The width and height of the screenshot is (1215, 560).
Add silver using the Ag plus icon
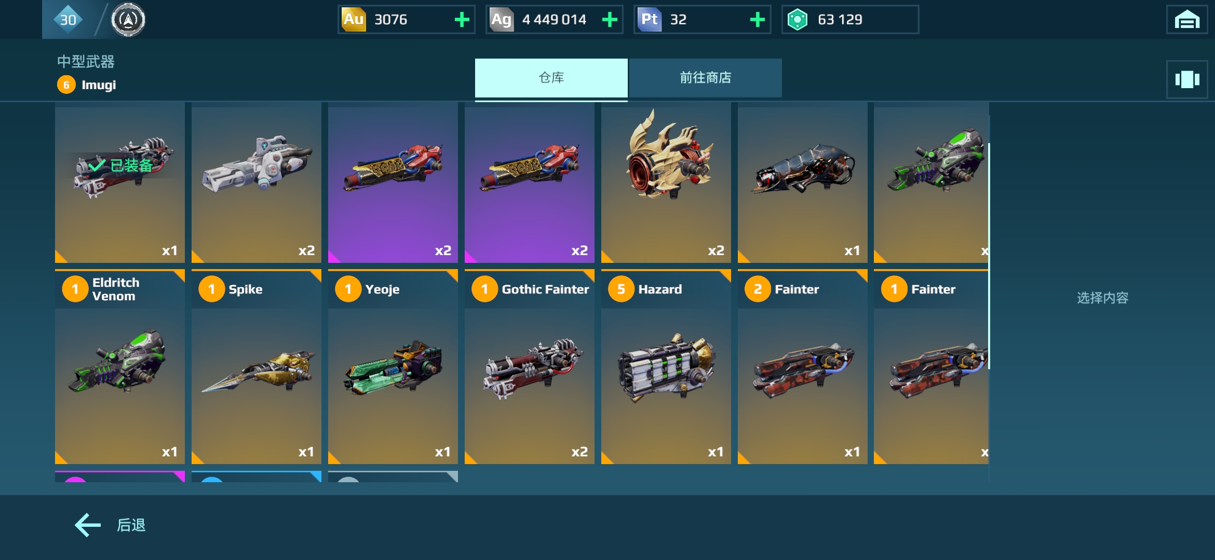(x=610, y=20)
